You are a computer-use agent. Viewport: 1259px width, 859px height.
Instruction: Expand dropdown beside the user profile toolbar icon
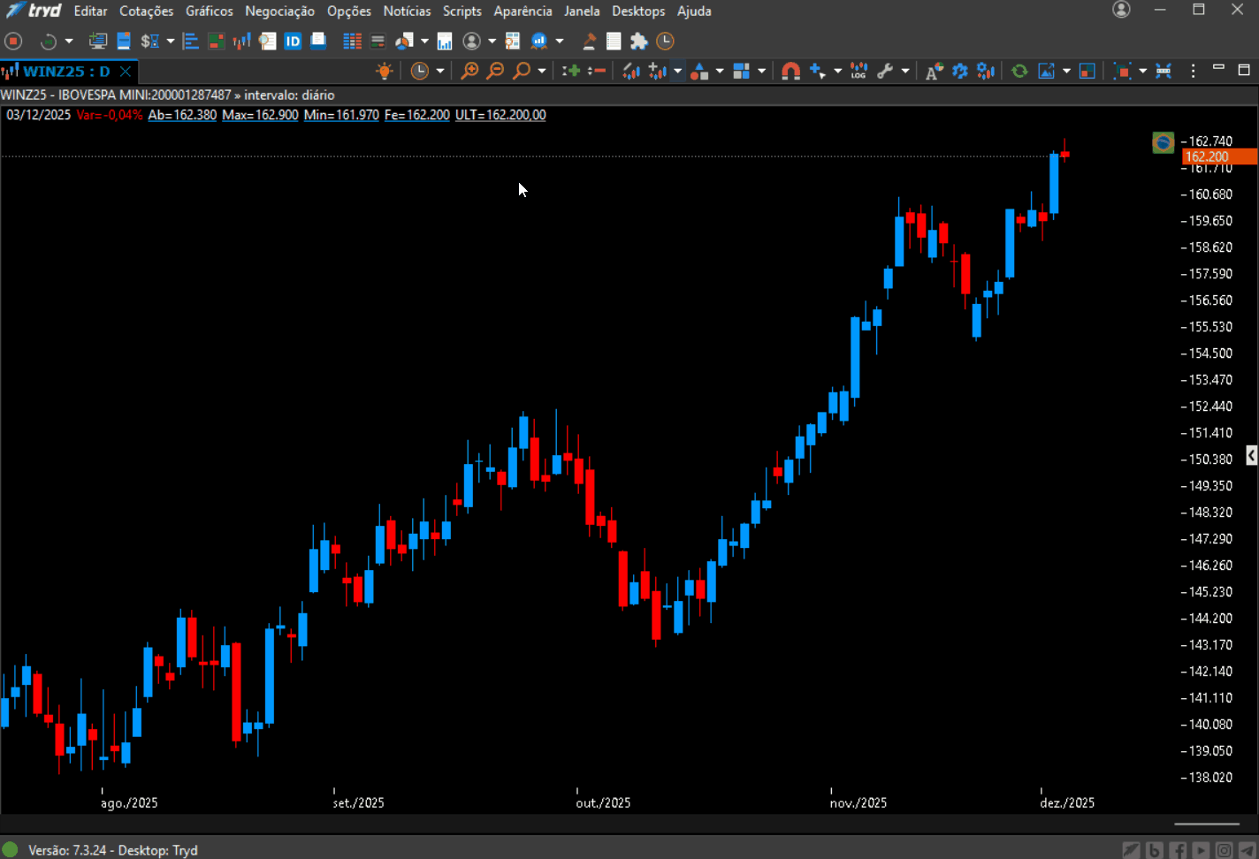point(492,41)
